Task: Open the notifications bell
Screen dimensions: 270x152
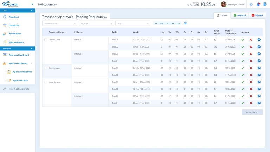Action: click(258, 4)
